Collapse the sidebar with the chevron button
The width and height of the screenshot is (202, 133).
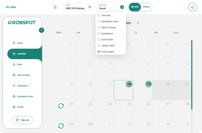(42, 30)
